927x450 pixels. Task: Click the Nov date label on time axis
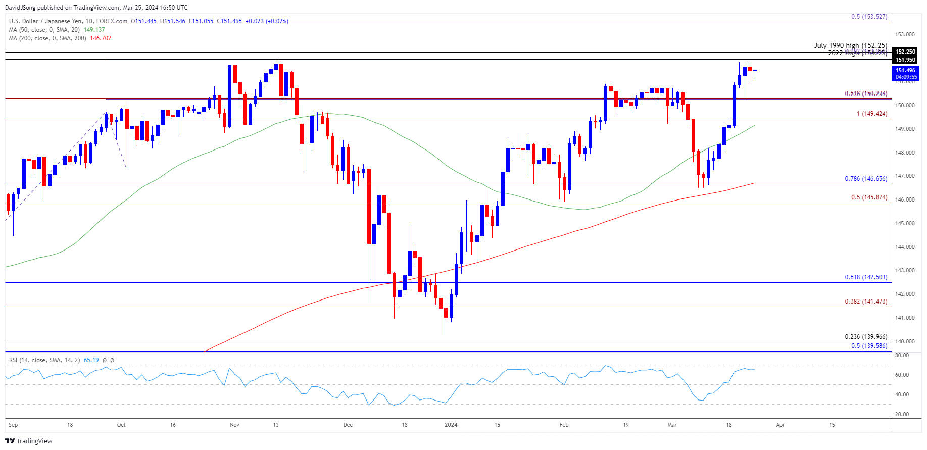[x=234, y=425]
